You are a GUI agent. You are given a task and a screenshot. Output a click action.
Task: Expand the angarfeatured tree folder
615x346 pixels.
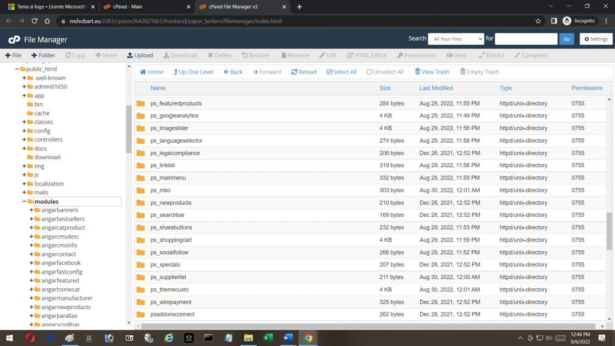tap(31, 281)
